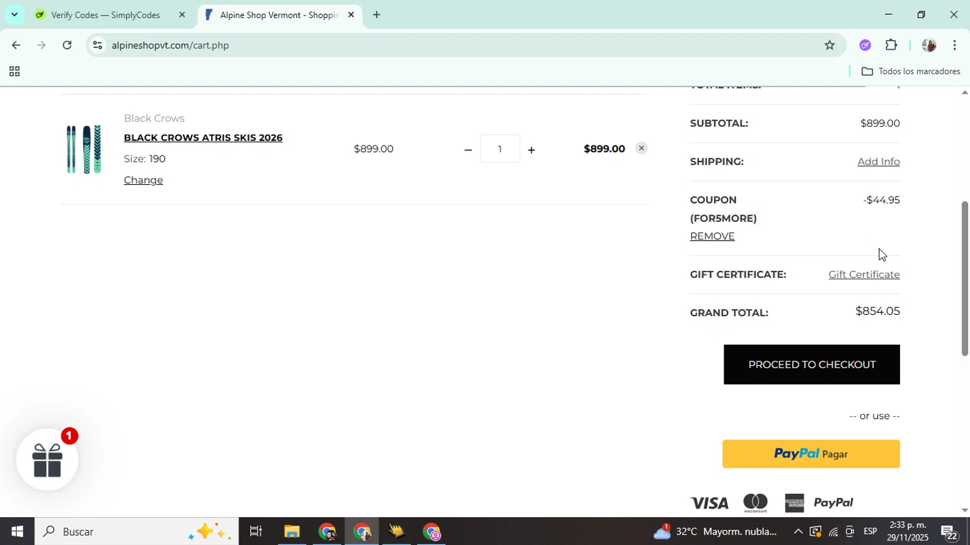Click the page vertical scrollbar

964,278
